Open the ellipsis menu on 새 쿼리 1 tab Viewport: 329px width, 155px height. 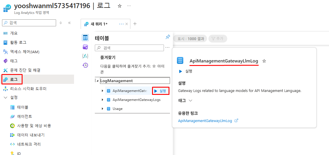tap(121, 24)
